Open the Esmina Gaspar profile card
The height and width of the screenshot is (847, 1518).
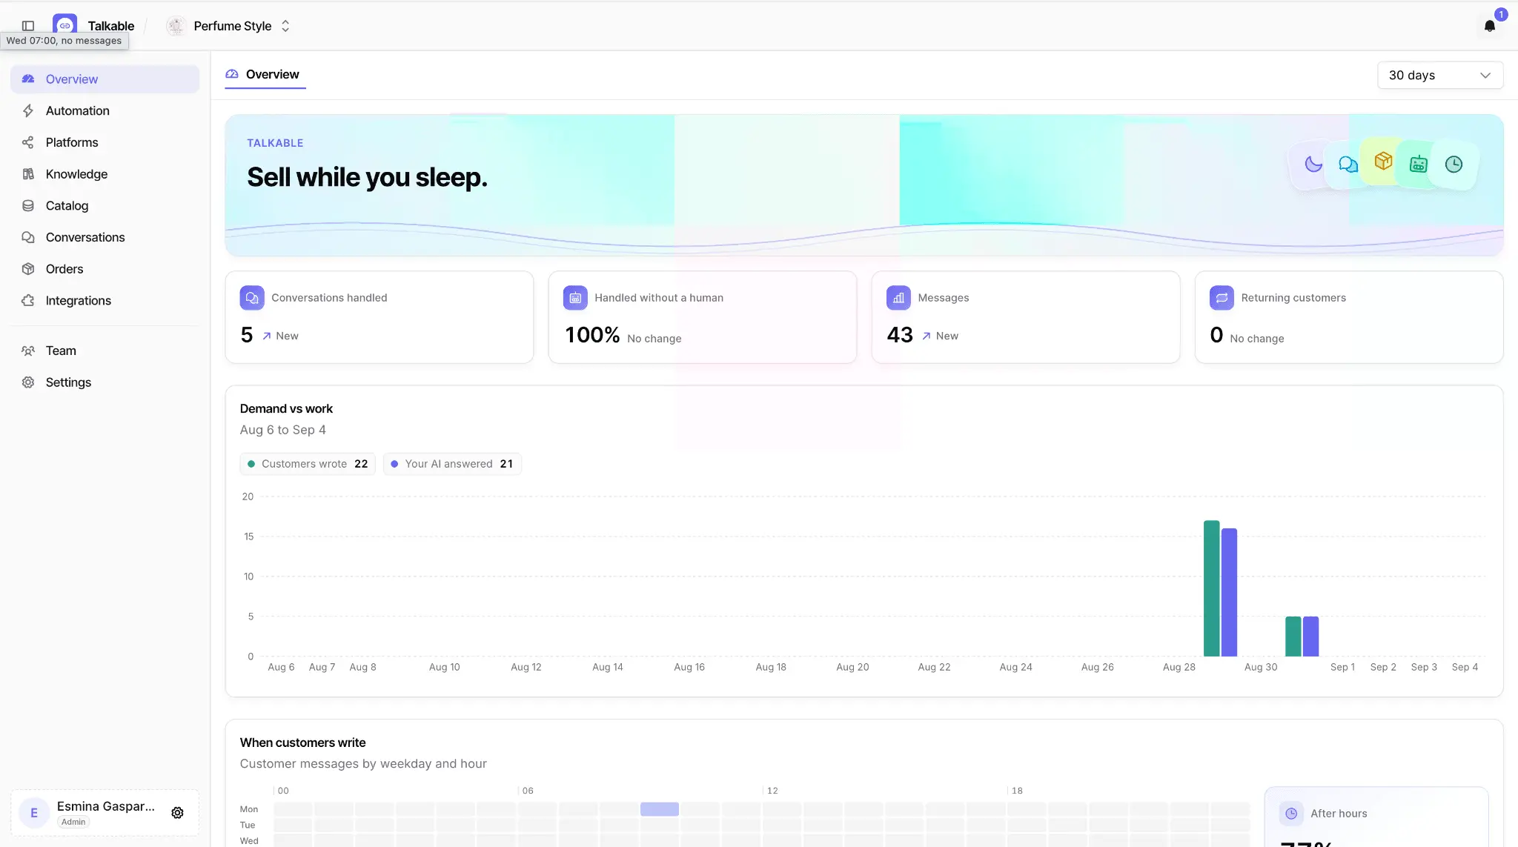[x=105, y=813]
